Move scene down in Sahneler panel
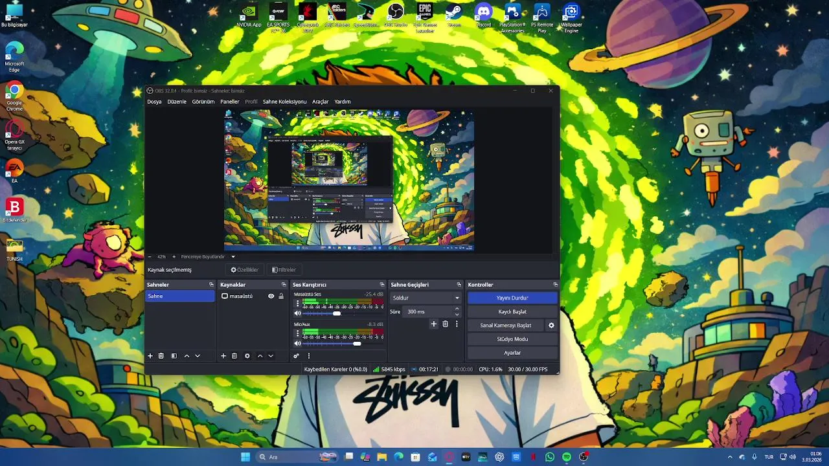The image size is (829, 466). pyautogui.click(x=198, y=356)
